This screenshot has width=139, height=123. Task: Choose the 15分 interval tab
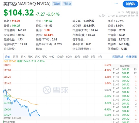(x=86, y=57)
